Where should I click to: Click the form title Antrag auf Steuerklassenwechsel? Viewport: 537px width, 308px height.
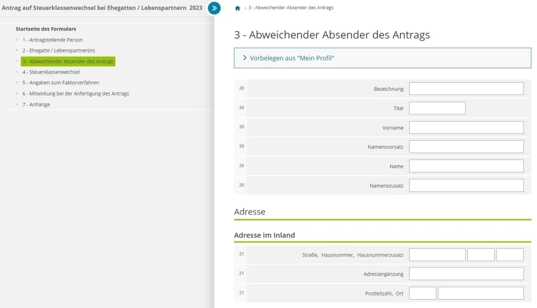(x=102, y=8)
